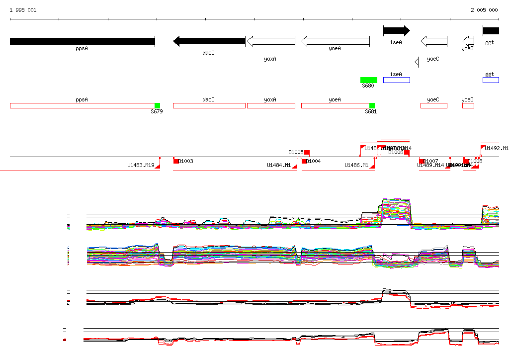Click the S681 text label
Viewport: 509px width, 355px height.
tap(371, 111)
